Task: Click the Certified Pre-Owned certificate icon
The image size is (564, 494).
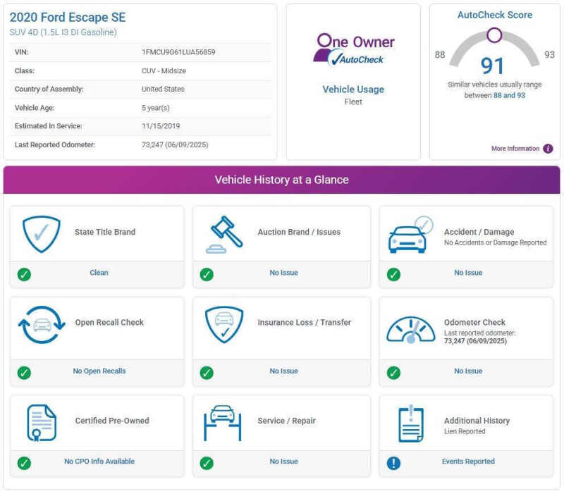Action: [x=41, y=422]
